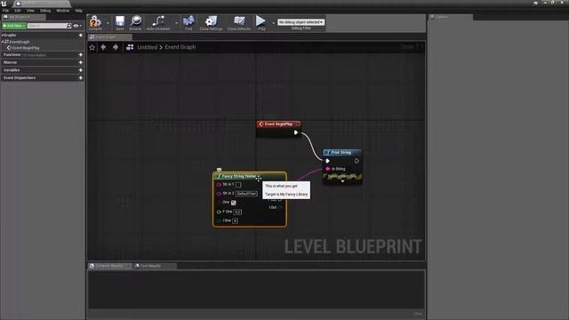The width and height of the screenshot is (569, 320).
Task: Open the Help menu
Action: pyautogui.click(x=78, y=11)
